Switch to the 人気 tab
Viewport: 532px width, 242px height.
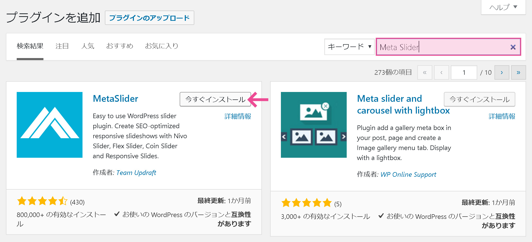(x=88, y=46)
